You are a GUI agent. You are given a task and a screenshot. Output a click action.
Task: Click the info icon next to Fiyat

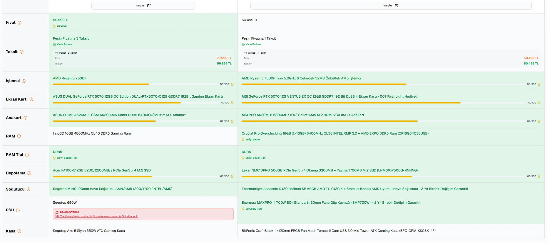pos(20,23)
